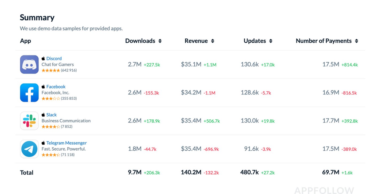Viewport: 374px width, 194px height.
Task: Open the Discord app icon
Action: click(29, 64)
